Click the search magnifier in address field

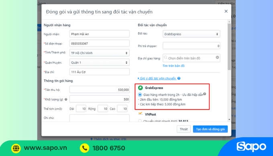[165, 58]
